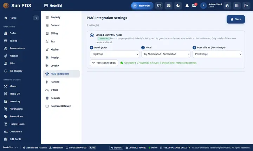Image resolution: width=253 pixels, height=151 pixels.
Task: Open Customers in sidebar
Action: [20, 131]
